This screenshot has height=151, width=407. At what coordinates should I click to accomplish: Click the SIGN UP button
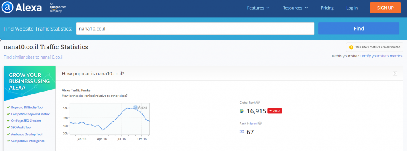pos(386,8)
